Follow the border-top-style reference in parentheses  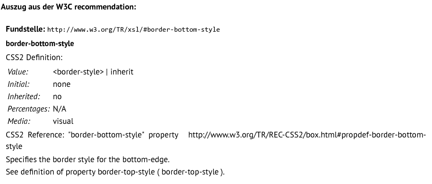click(190, 172)
